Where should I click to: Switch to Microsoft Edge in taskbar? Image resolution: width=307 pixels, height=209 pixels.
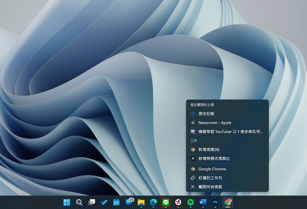click(153, 202)
